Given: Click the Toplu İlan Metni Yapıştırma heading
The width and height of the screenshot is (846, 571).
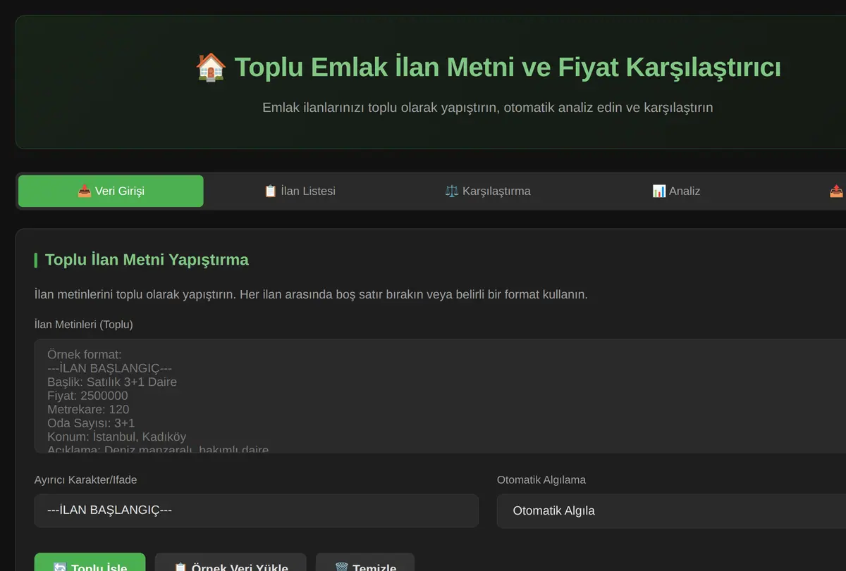Looking at the screenshot, I should tap(147, 260).
